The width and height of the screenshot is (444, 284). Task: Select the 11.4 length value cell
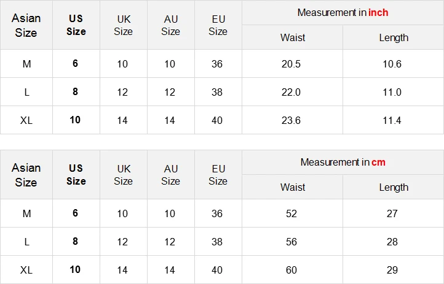point(392,120)
